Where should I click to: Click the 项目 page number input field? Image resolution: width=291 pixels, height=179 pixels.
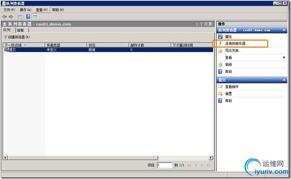(164, 165)
